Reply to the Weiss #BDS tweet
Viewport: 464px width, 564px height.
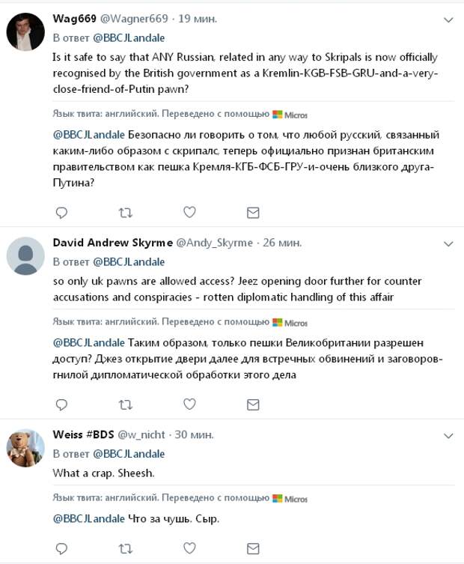(61, 548)
